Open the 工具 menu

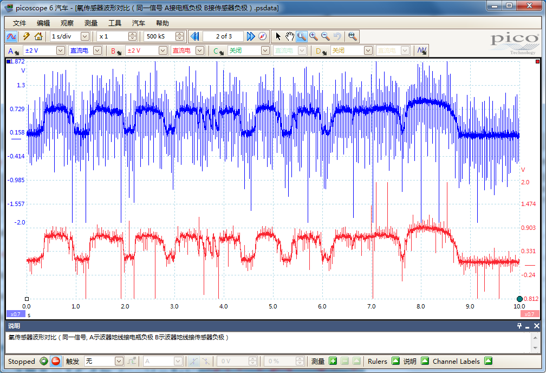point(115,23)
